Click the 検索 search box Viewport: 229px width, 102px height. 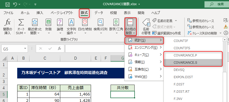[x=217, y=4]
